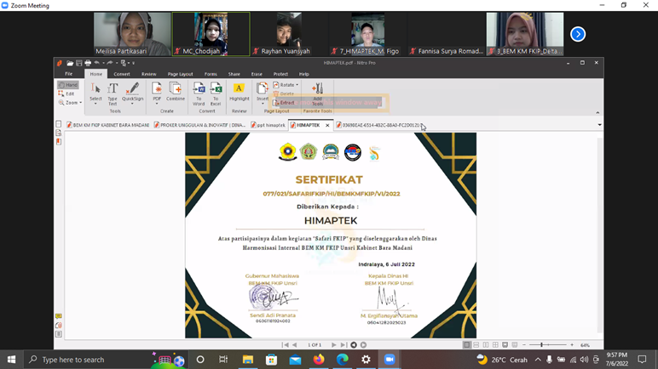
Task: Go to the next view
Action: coord(363,344)
